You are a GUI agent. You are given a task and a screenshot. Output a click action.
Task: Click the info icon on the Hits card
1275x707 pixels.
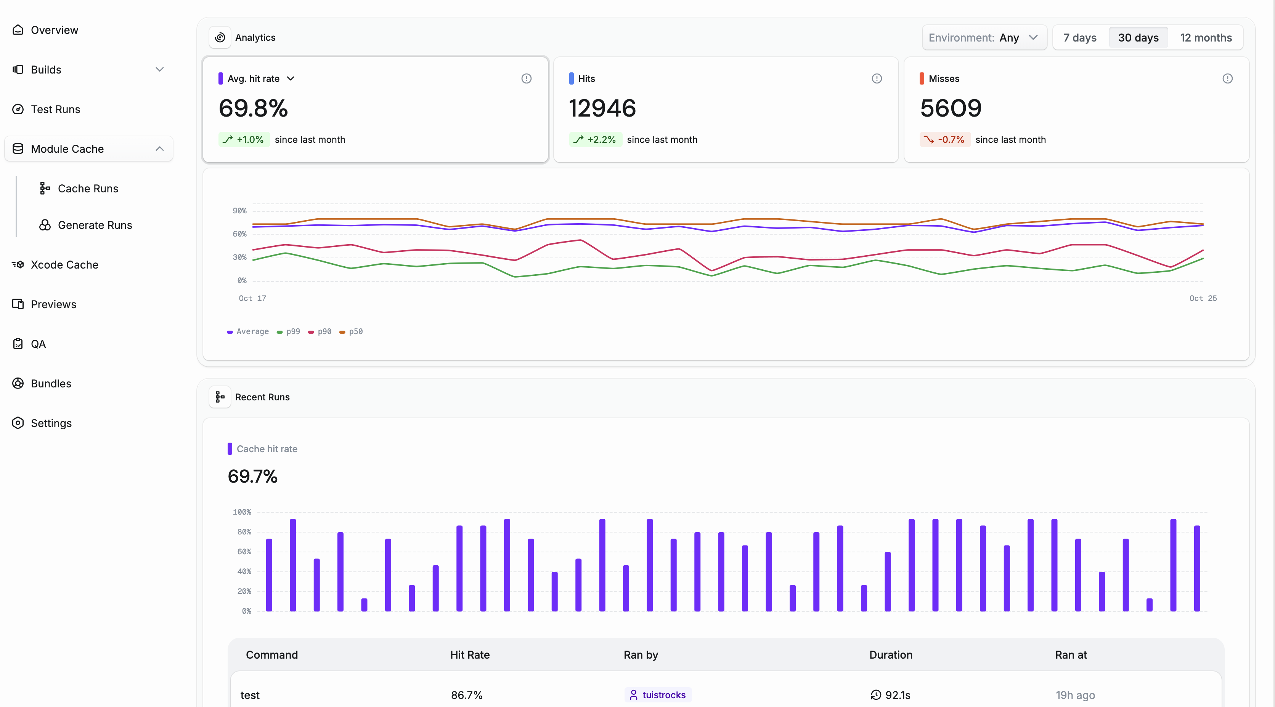click(x=877, y=78)
